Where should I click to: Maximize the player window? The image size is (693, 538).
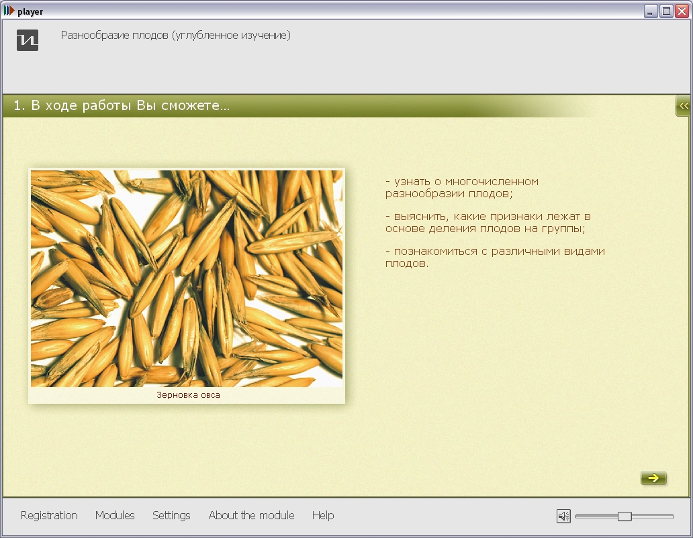[x=666, y=11]
